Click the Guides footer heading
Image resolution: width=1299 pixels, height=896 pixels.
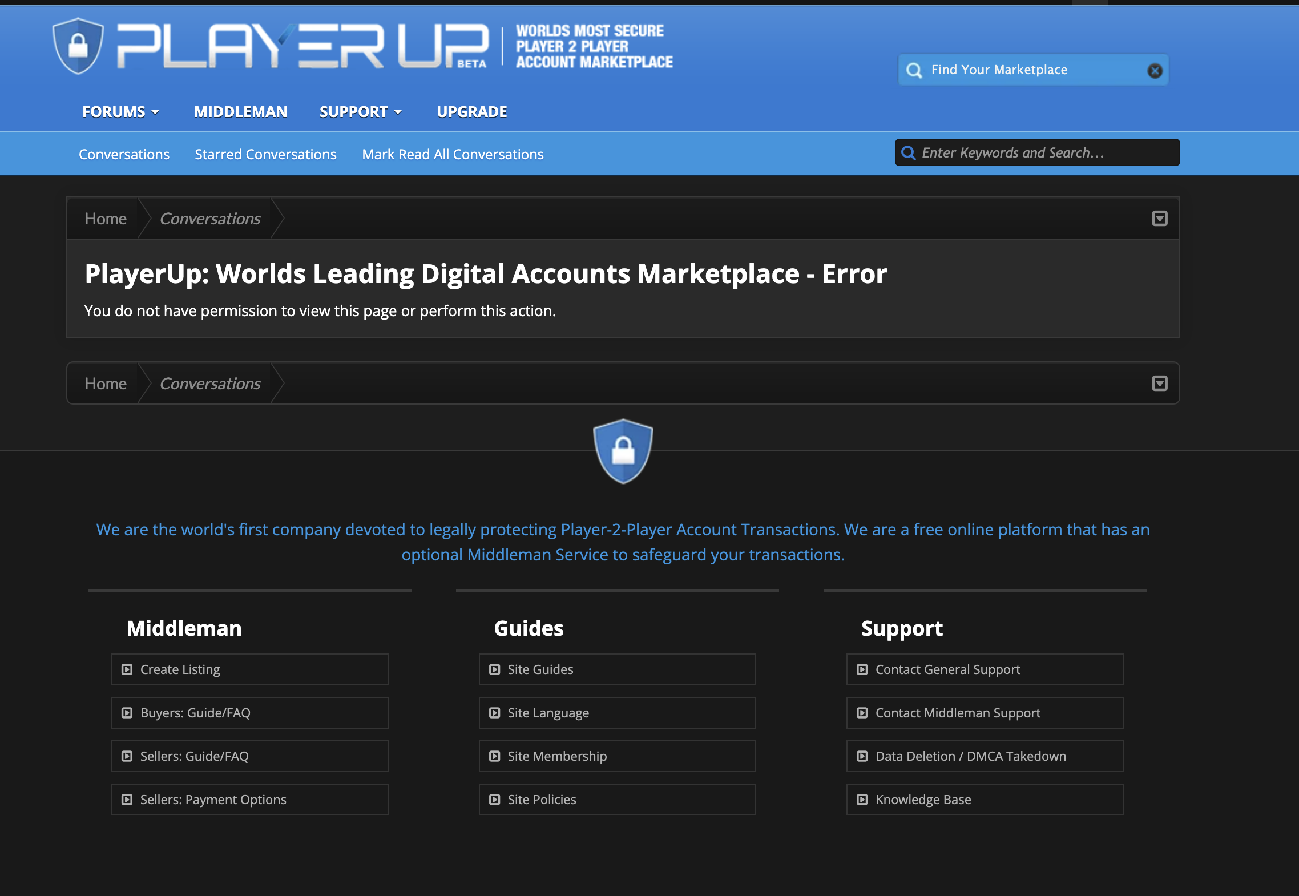529,628
